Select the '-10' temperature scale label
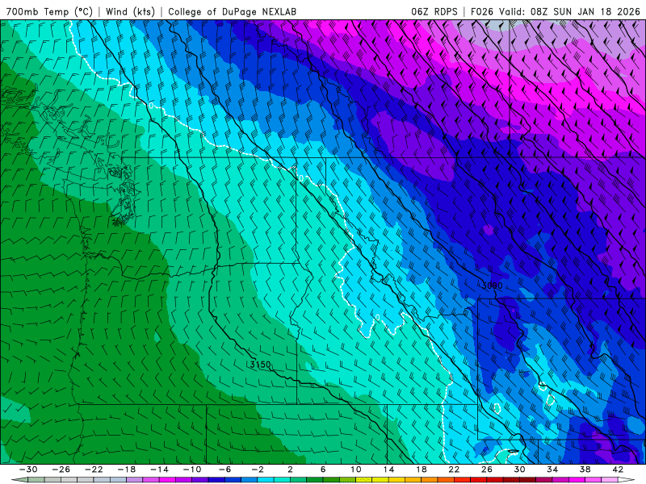The width and height of the screenshot is (646, 484). (x=192, y=469)
